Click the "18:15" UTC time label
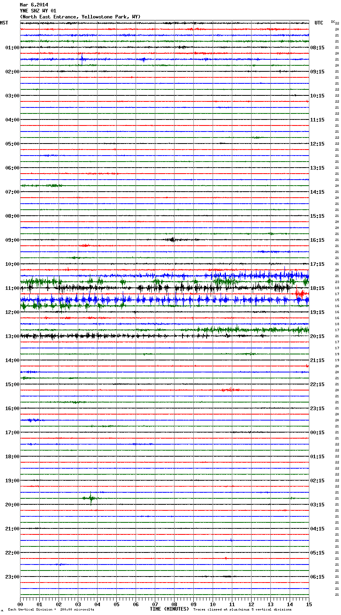This screenshot has width=341, height=615. [317, 288]
